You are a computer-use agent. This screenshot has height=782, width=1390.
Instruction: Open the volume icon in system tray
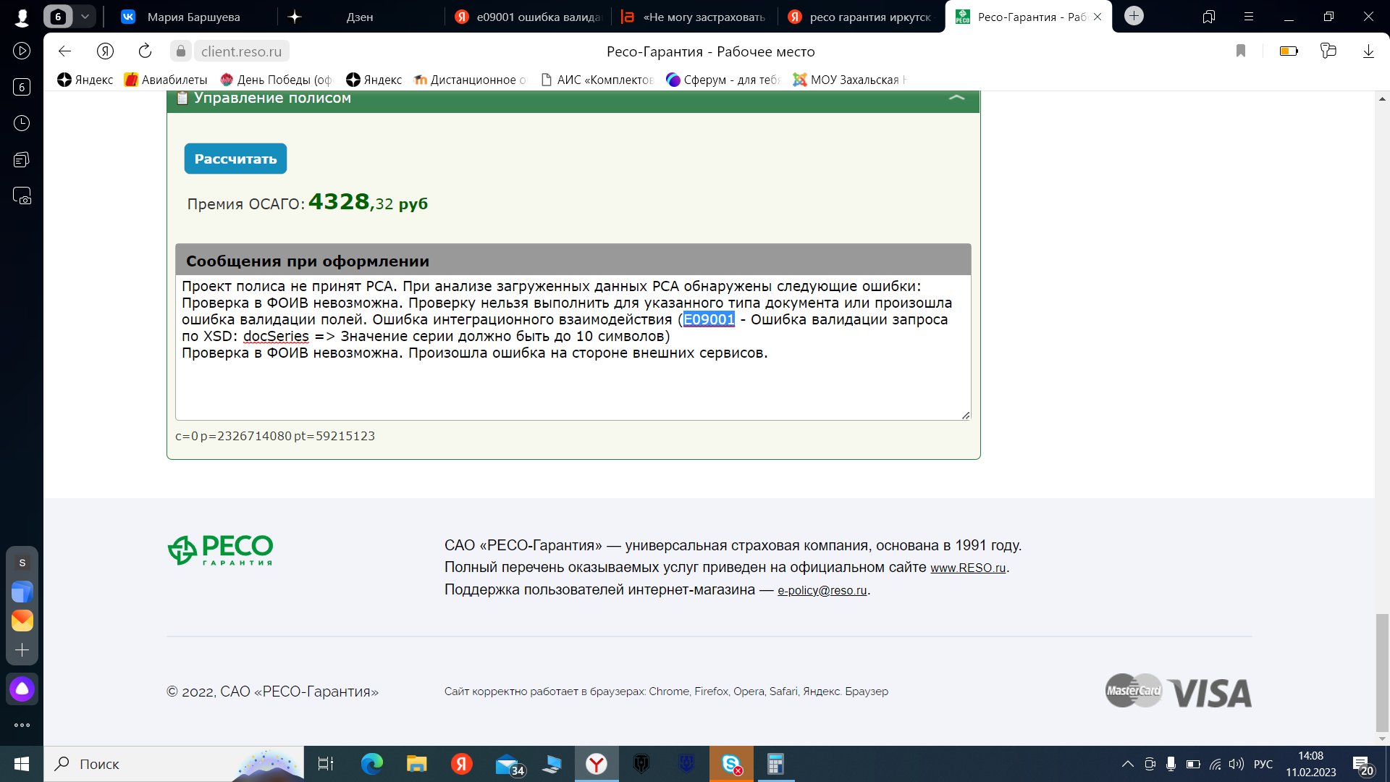[1237, 764]
